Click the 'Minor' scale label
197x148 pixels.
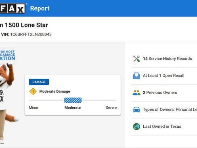34,108
